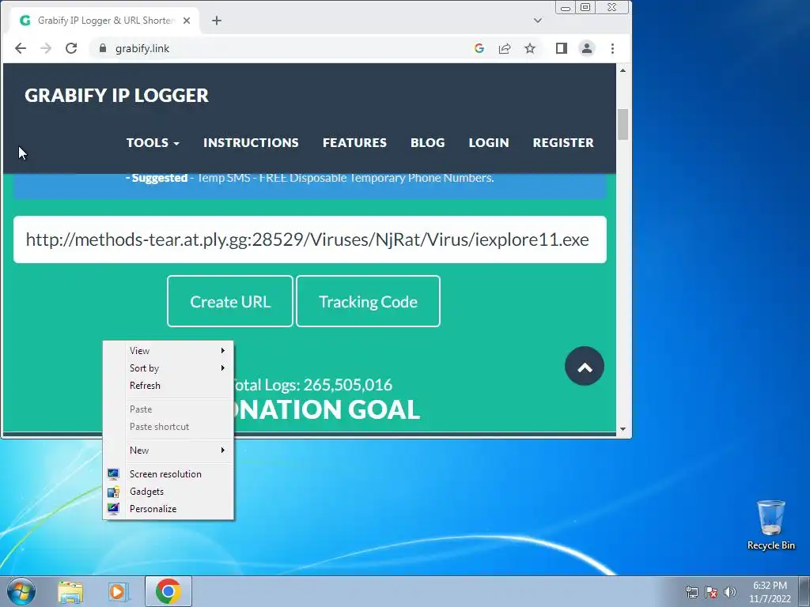810x607 pixels.
Task: Select Gadgets in context menu
Action: pos(168,492)
